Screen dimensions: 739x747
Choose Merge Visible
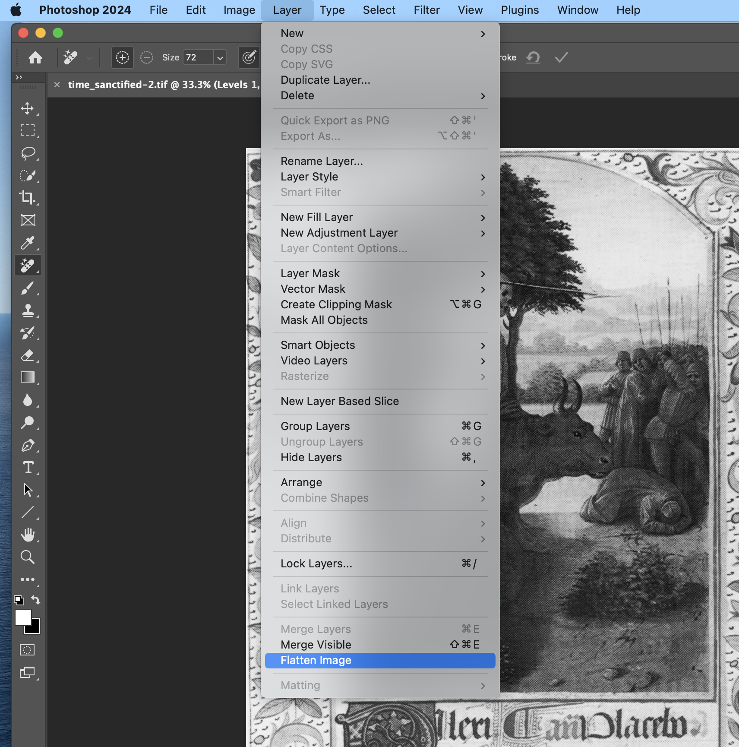click(x=380, y=645)
